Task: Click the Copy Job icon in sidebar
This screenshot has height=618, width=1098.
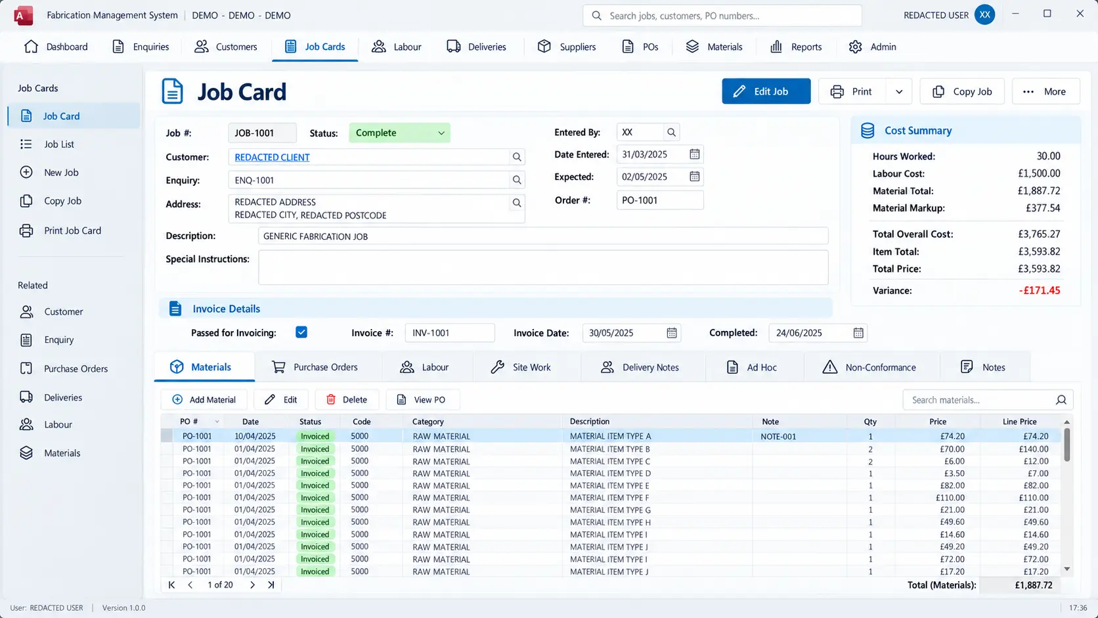Action: click(26, 201)
